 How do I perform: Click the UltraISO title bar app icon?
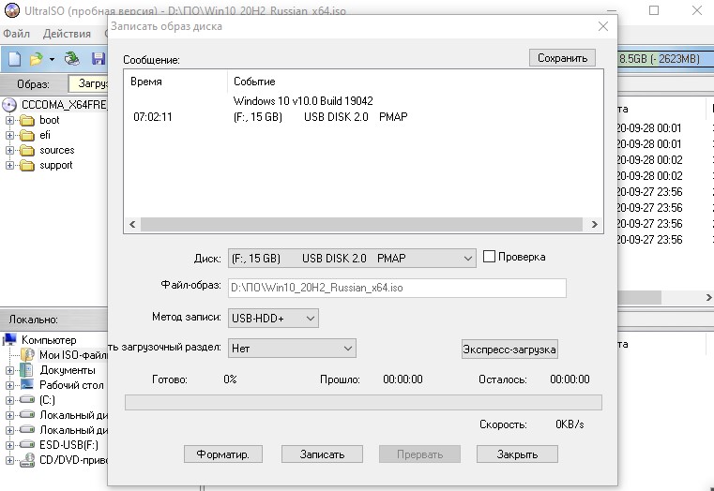click(x=12, y=10)
